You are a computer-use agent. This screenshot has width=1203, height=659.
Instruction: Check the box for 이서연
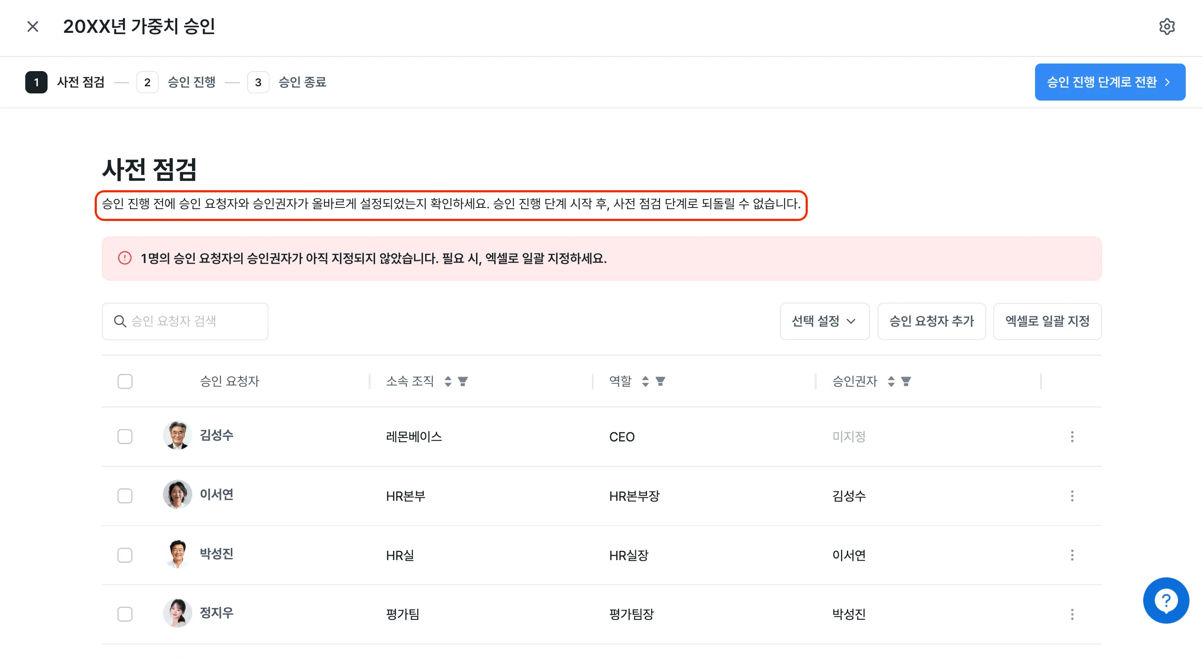125,496
